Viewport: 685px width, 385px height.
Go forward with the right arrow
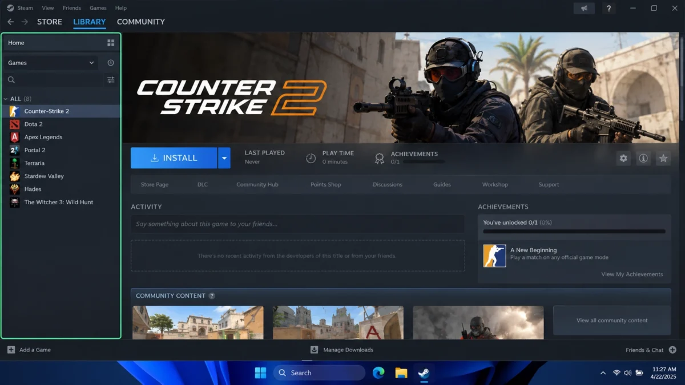(x=25, y=22)
